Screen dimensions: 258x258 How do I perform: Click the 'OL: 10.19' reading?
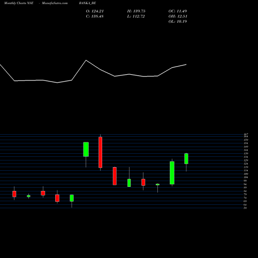click(x=178, y=22)
